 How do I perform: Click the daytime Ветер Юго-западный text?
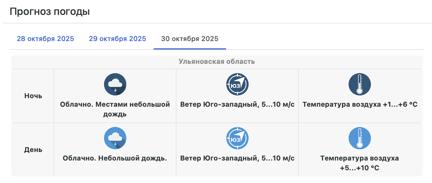click(x=237, y=158)
